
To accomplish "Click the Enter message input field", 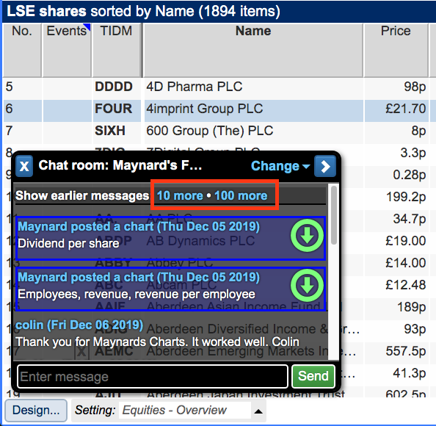I will [153, 377].
